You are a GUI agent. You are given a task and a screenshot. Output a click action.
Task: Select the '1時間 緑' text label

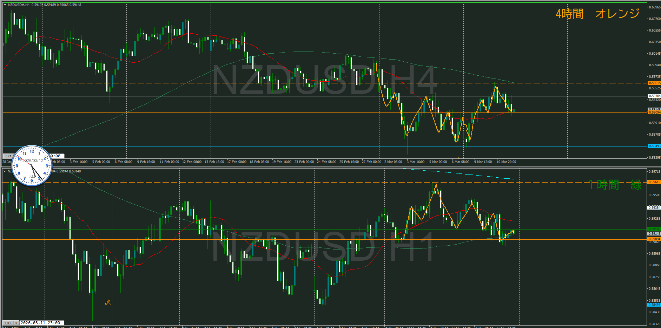click(615, 185)
